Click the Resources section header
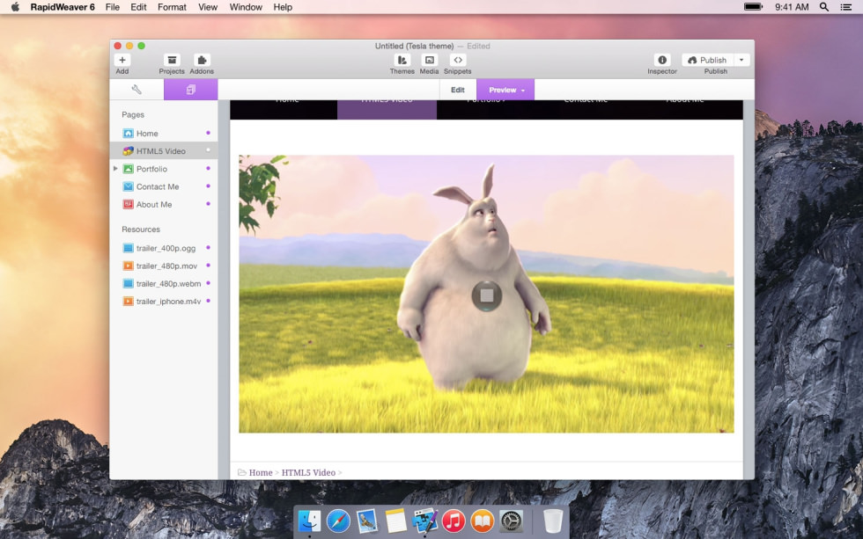This screenshot has width=863, height=539. click(x=141, y=229)
